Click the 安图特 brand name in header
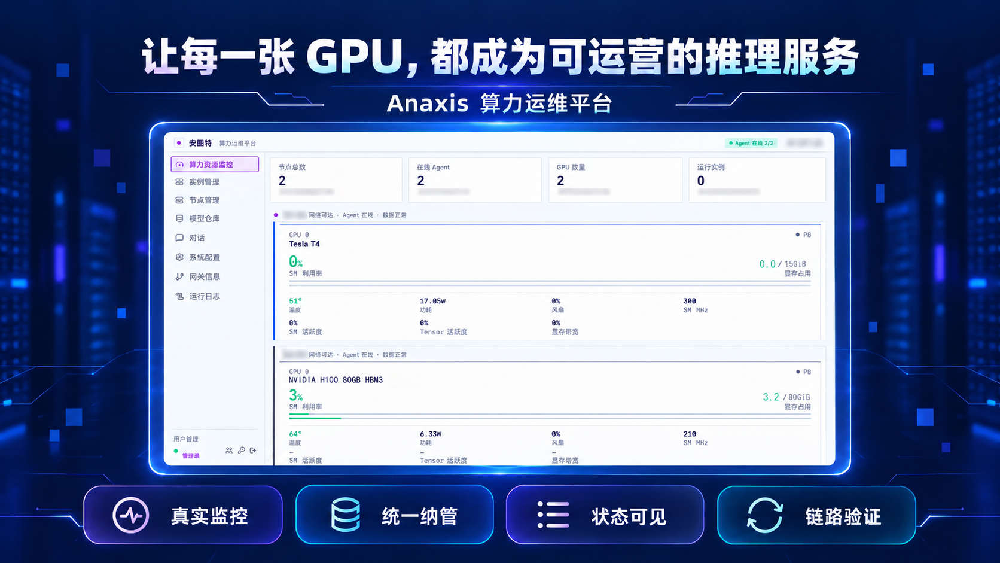 click(200, 143)
